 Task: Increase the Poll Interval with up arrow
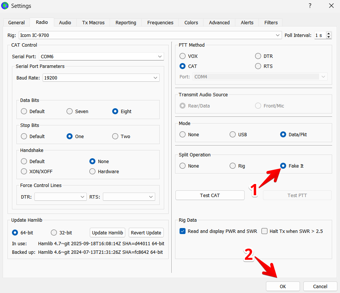[329, 34]
